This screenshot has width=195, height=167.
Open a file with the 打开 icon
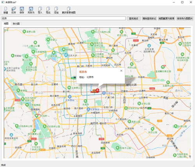click(14, 10)
